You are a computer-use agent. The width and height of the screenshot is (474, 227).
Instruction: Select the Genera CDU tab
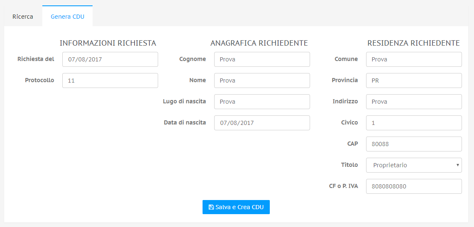(x=67, y=17)
